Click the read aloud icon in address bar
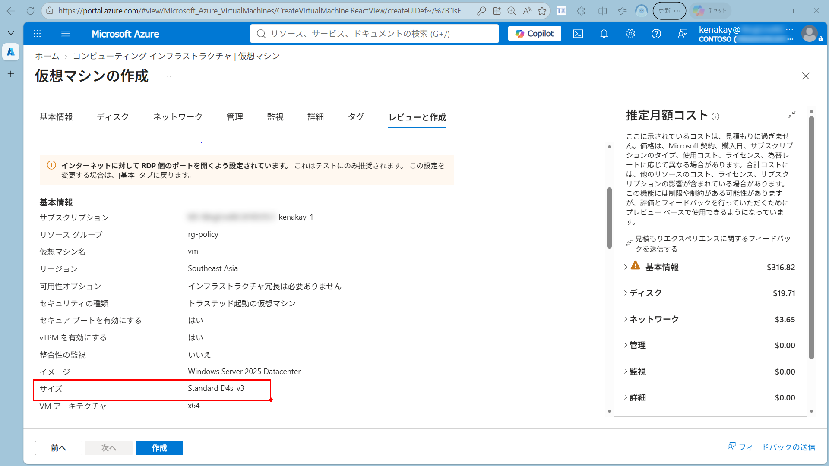Image resolution: width=829 pixels, height=466 pixels. [x=527, y=11]
